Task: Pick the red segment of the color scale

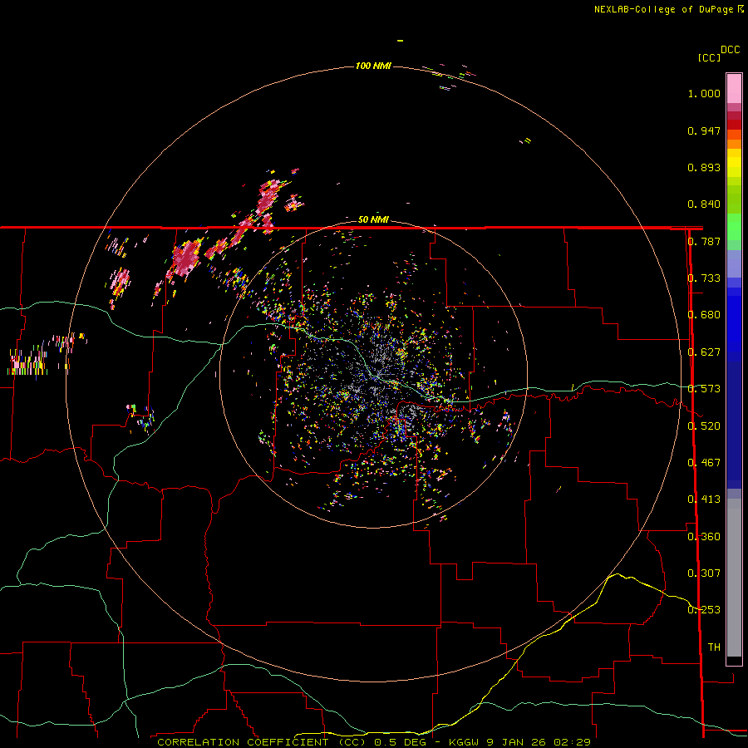Action: [x=734, y=125]
